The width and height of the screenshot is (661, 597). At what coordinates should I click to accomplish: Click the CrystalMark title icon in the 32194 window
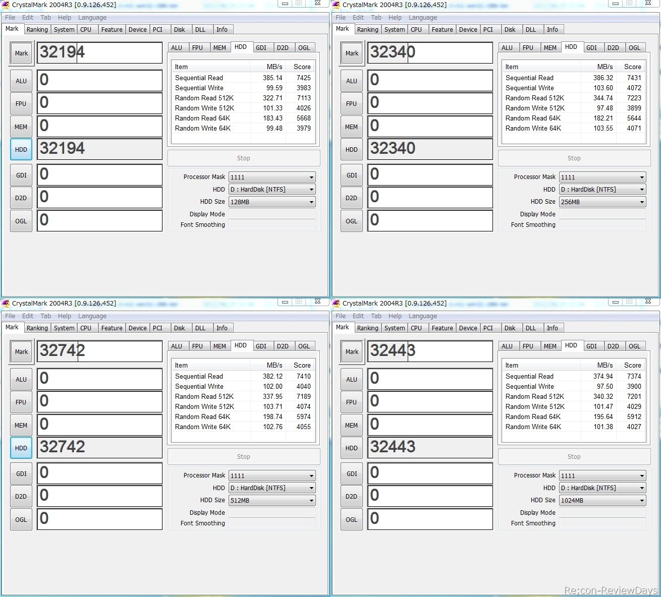[x=6, y=5]
